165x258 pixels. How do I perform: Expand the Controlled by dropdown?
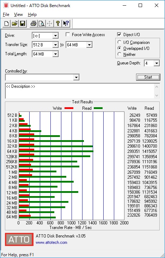click(76, 78)
